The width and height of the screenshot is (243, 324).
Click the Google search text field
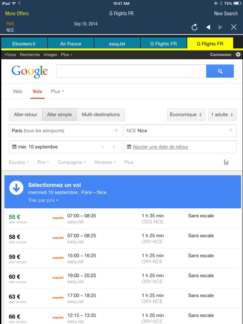(x=131, y=71)
